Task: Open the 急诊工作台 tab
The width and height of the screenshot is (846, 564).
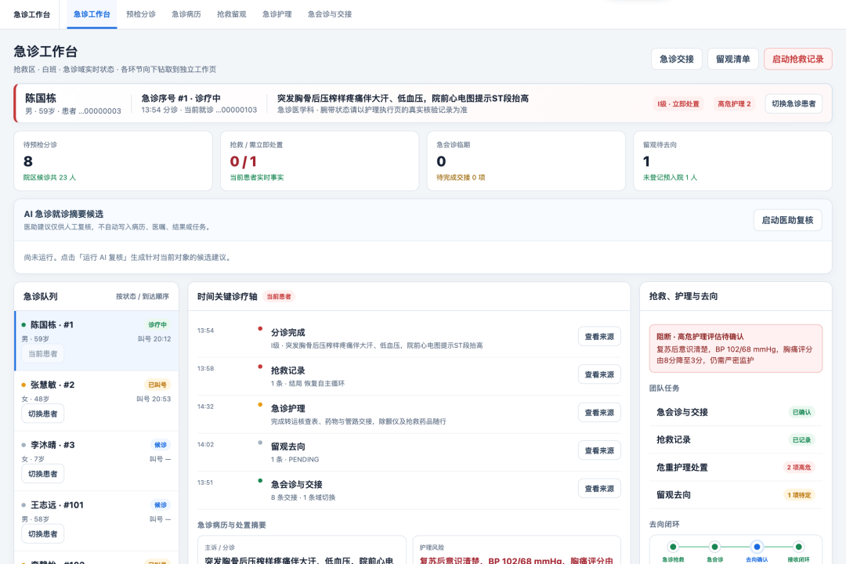Action: (92, 14)
